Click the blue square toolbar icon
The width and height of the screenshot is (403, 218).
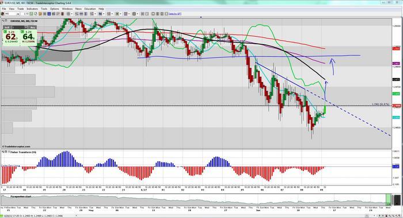49,14
